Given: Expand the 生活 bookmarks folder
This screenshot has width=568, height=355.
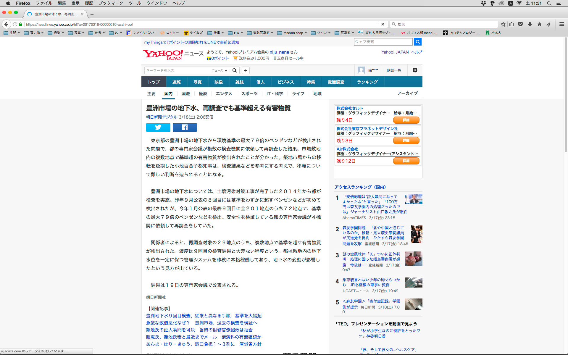Looking at the screenshot, I should pos(12,33).
